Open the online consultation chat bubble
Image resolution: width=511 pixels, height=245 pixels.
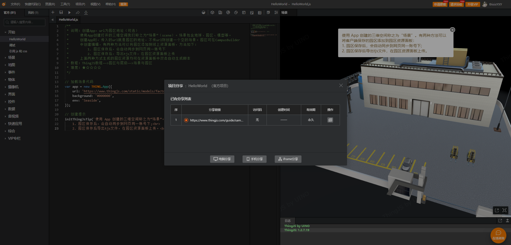pyautogui.click(x=498, y=235)
